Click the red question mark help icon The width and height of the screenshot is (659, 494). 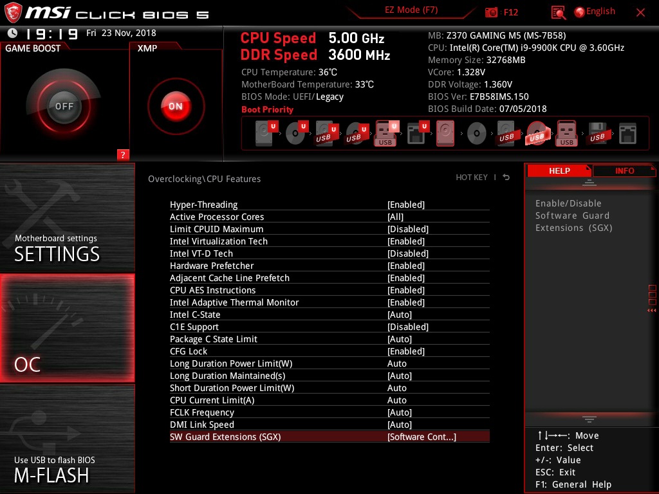123,154
